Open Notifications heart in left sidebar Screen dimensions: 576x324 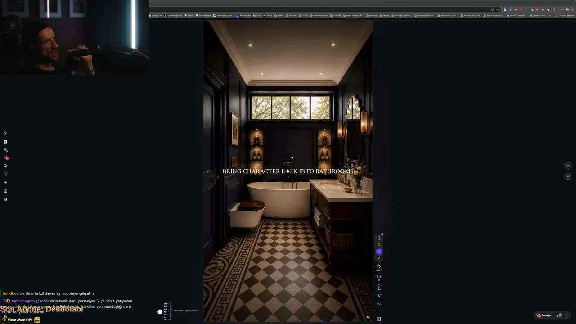click(x=5, y=174)
